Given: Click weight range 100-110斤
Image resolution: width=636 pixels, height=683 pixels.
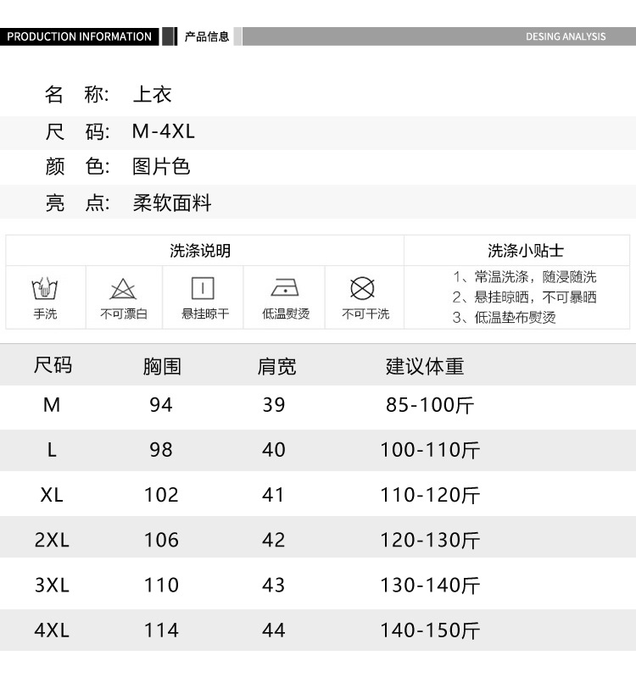Looking at the screenshot, I should coord(430,451).
